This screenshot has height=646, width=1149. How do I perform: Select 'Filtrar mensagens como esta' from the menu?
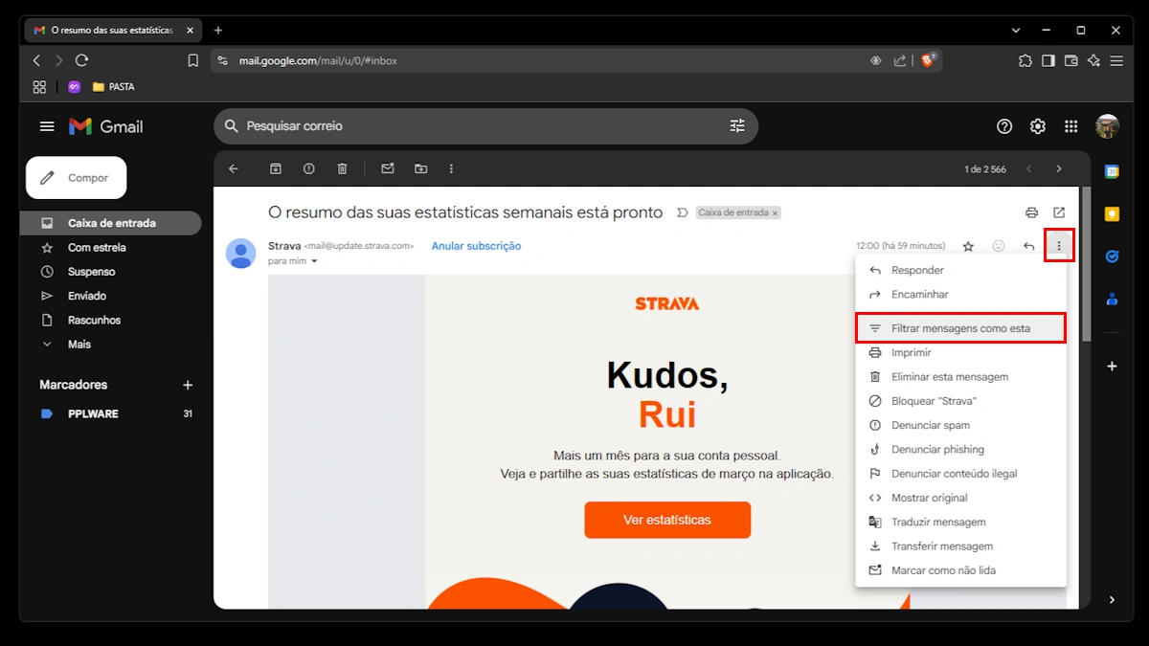pos(960,327)
